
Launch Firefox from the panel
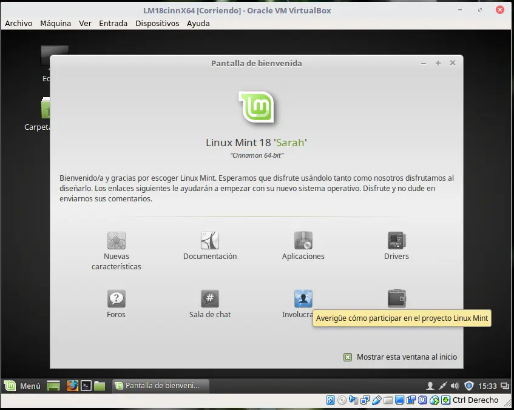point(72,386)
